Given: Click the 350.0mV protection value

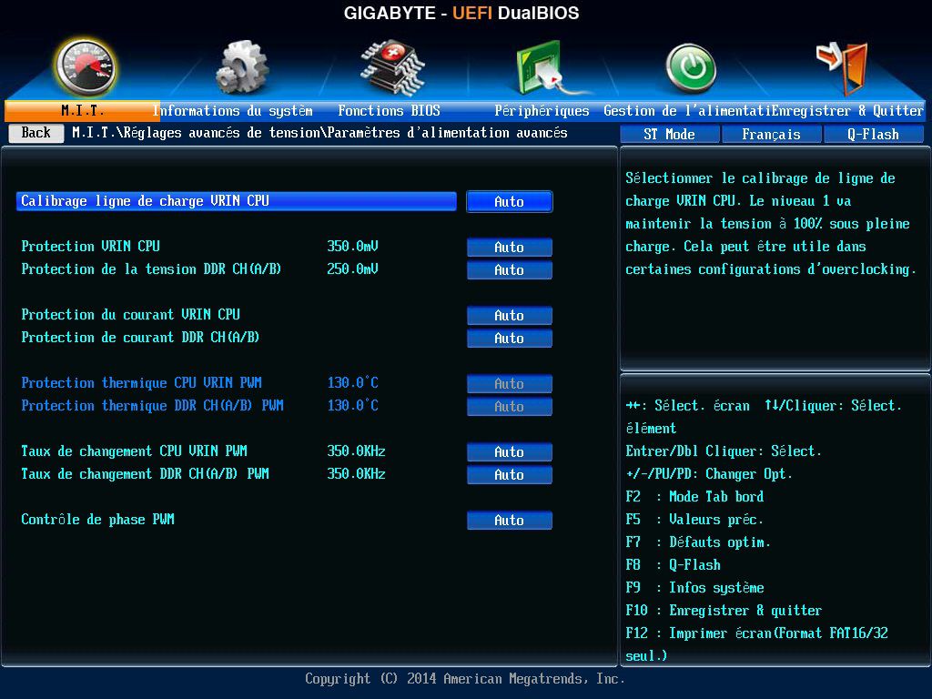Looking at the screenshot, I should tap(352, 246).
